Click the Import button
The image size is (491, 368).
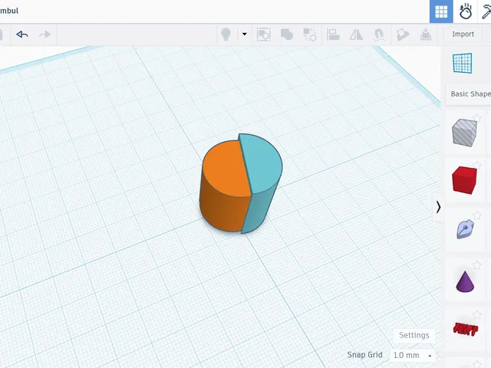(463, 34)
